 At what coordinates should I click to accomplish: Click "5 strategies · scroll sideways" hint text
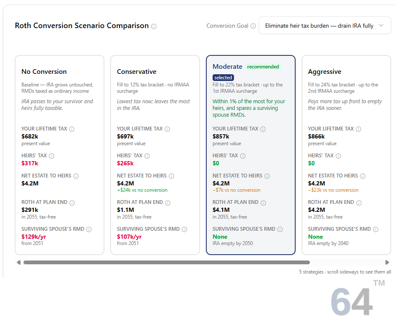tap(345, 272)
